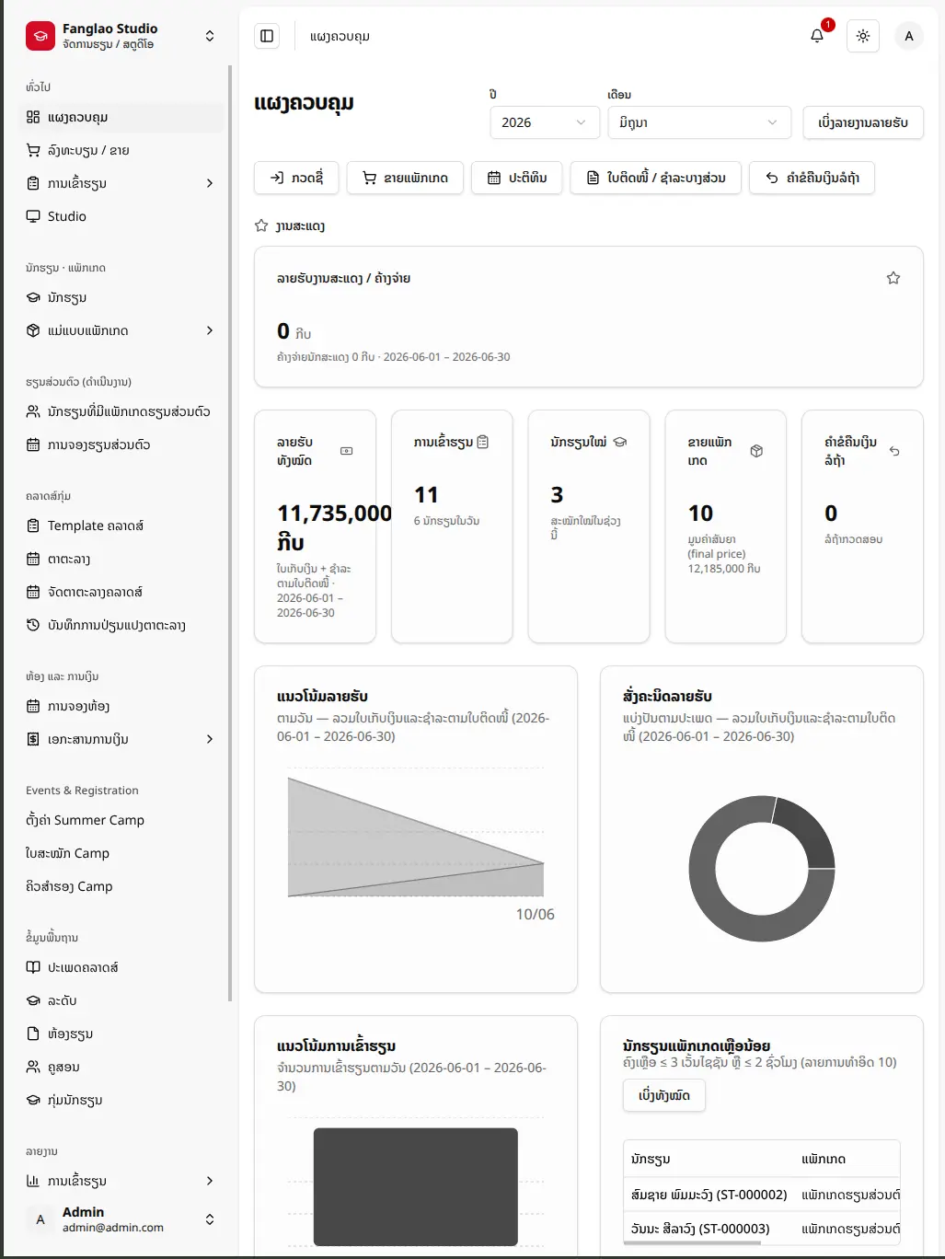The width and height of the screenshot is (945, 1259).
Task: Click the package icon on ຂາຍແພັກເກດ card
Action: [756, 451]
